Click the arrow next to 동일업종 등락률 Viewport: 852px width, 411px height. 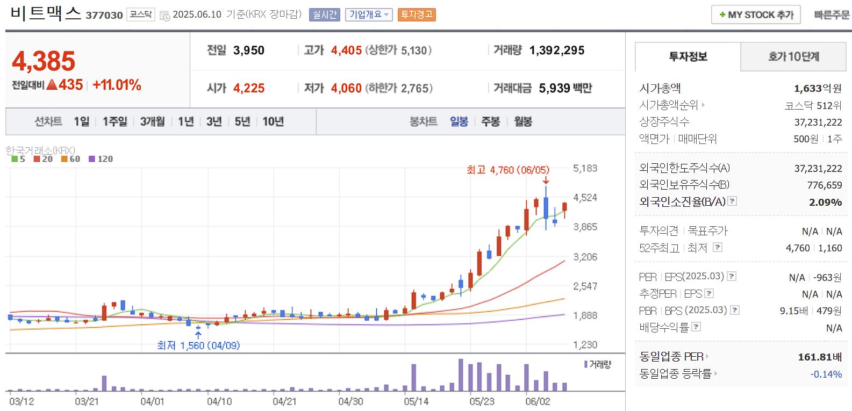click(x=715, y=374)
